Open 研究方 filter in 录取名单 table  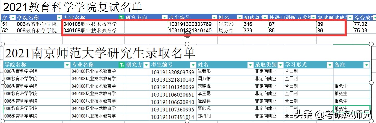[x=147, y=65]
